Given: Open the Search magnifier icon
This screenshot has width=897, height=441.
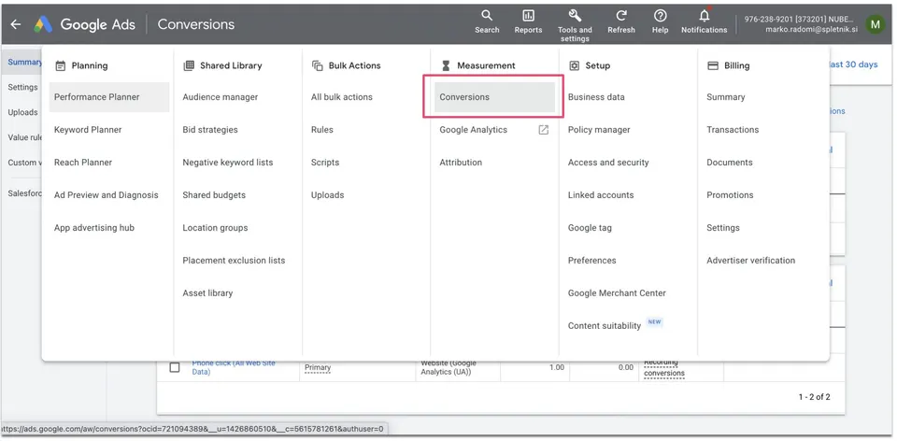Looking at the screenshot, I should (487, 16).
